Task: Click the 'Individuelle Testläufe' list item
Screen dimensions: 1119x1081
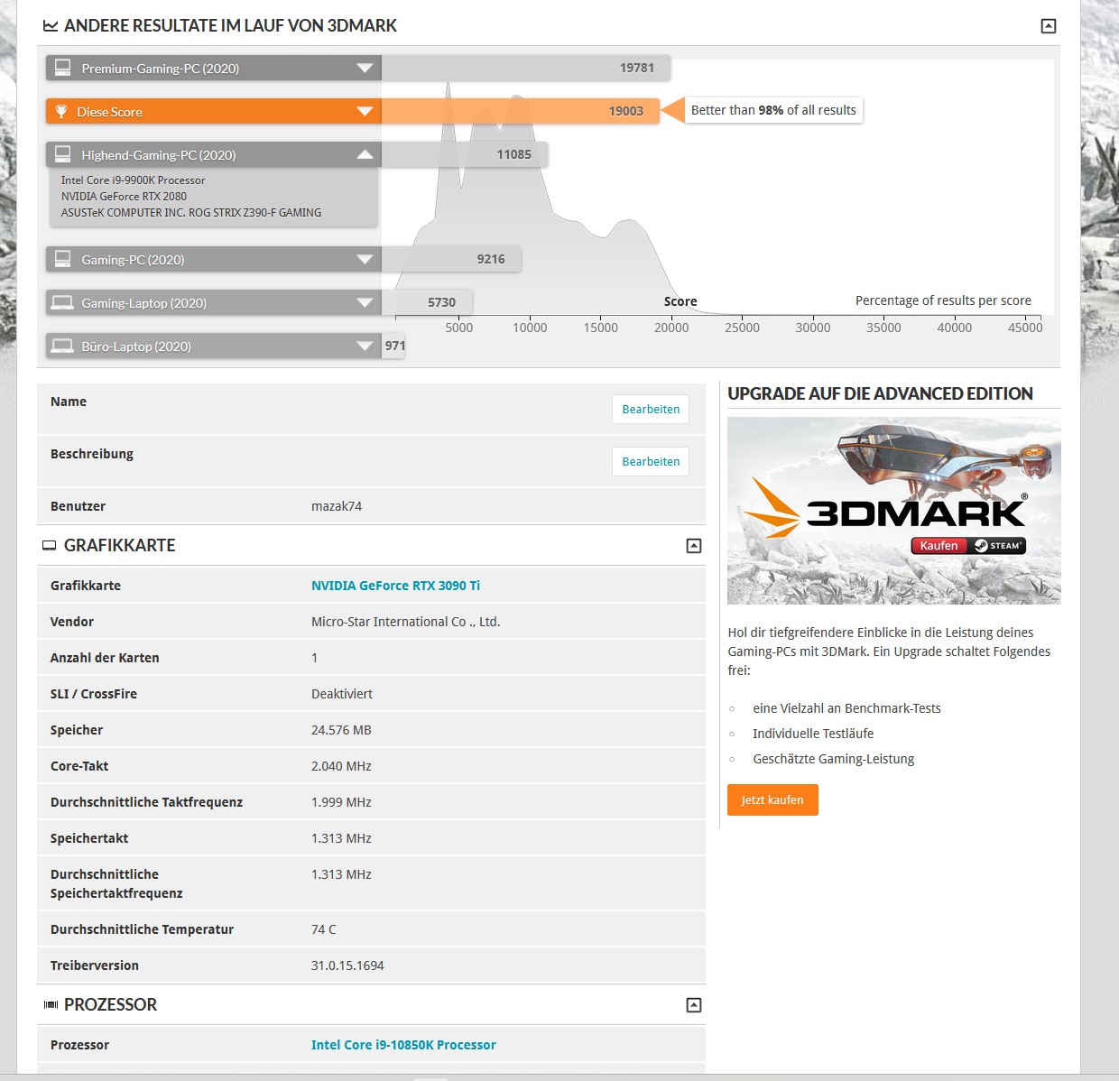Action: pos(813,734)
